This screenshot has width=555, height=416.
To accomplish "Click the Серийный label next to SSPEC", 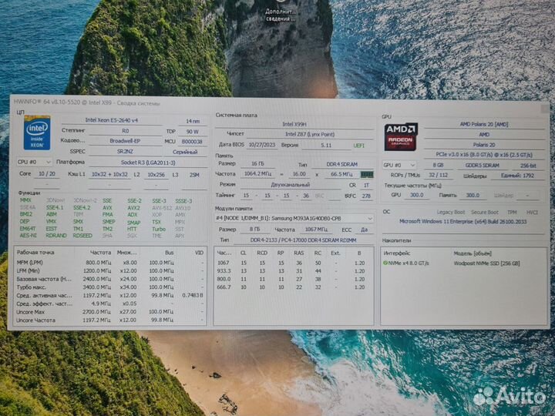I will (x=185, y=152).
